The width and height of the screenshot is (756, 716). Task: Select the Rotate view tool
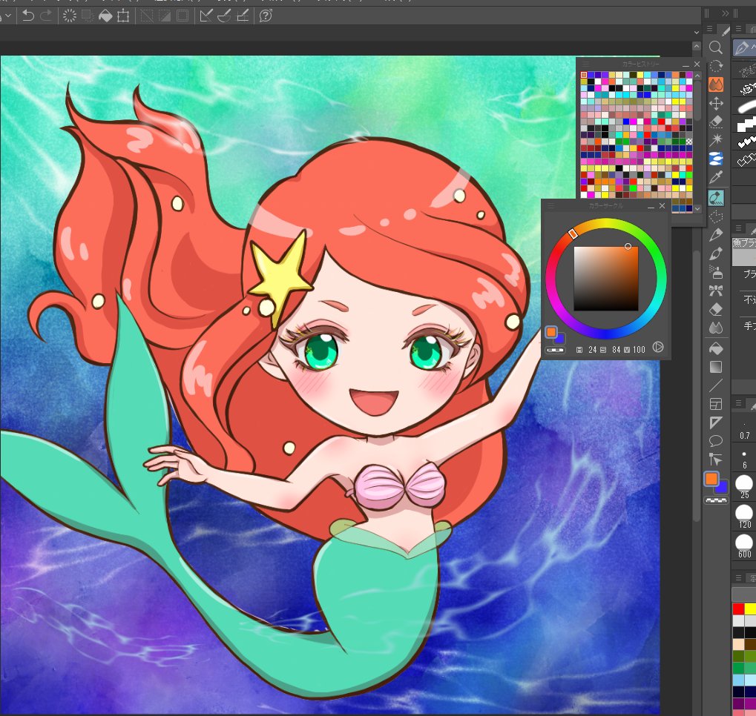[x=716, y=65]
